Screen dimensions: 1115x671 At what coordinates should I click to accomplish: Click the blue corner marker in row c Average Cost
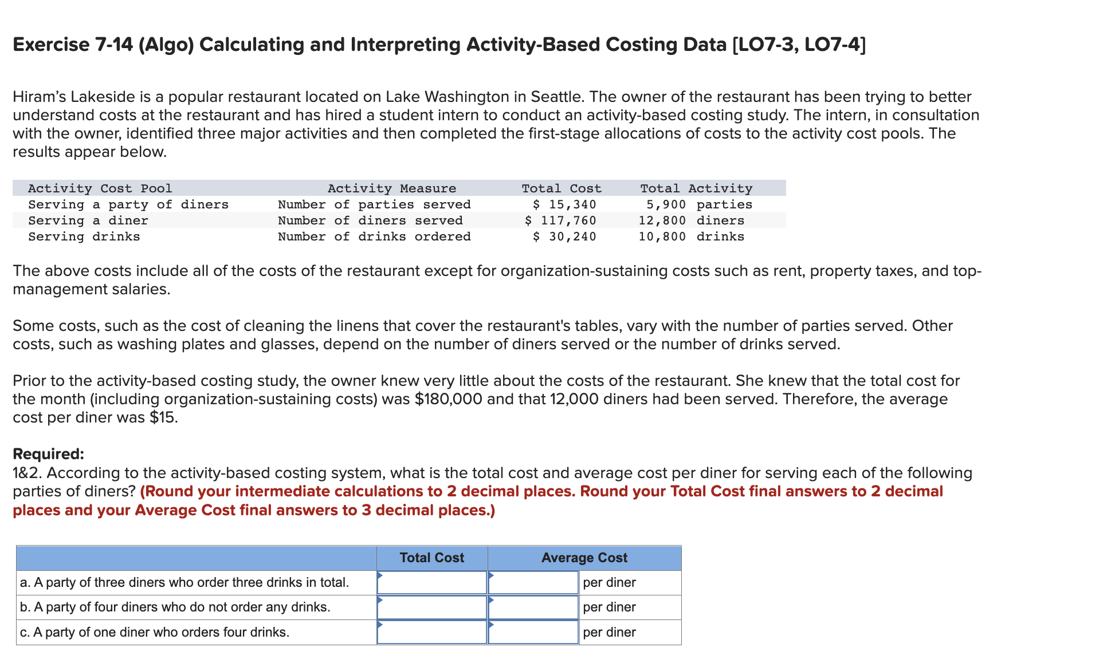pos(493,625)
